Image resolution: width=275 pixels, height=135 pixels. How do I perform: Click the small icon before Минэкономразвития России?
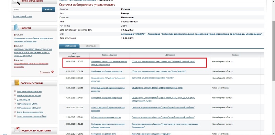click(x=15, y=96)
